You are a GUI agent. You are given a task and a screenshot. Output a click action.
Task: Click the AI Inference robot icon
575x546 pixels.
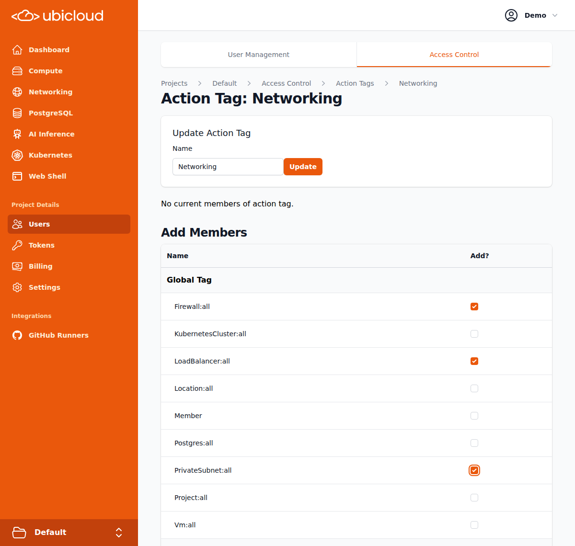(17, 134)
